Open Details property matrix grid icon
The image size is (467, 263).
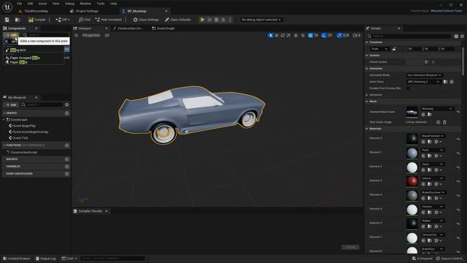[x=456, y=36]
